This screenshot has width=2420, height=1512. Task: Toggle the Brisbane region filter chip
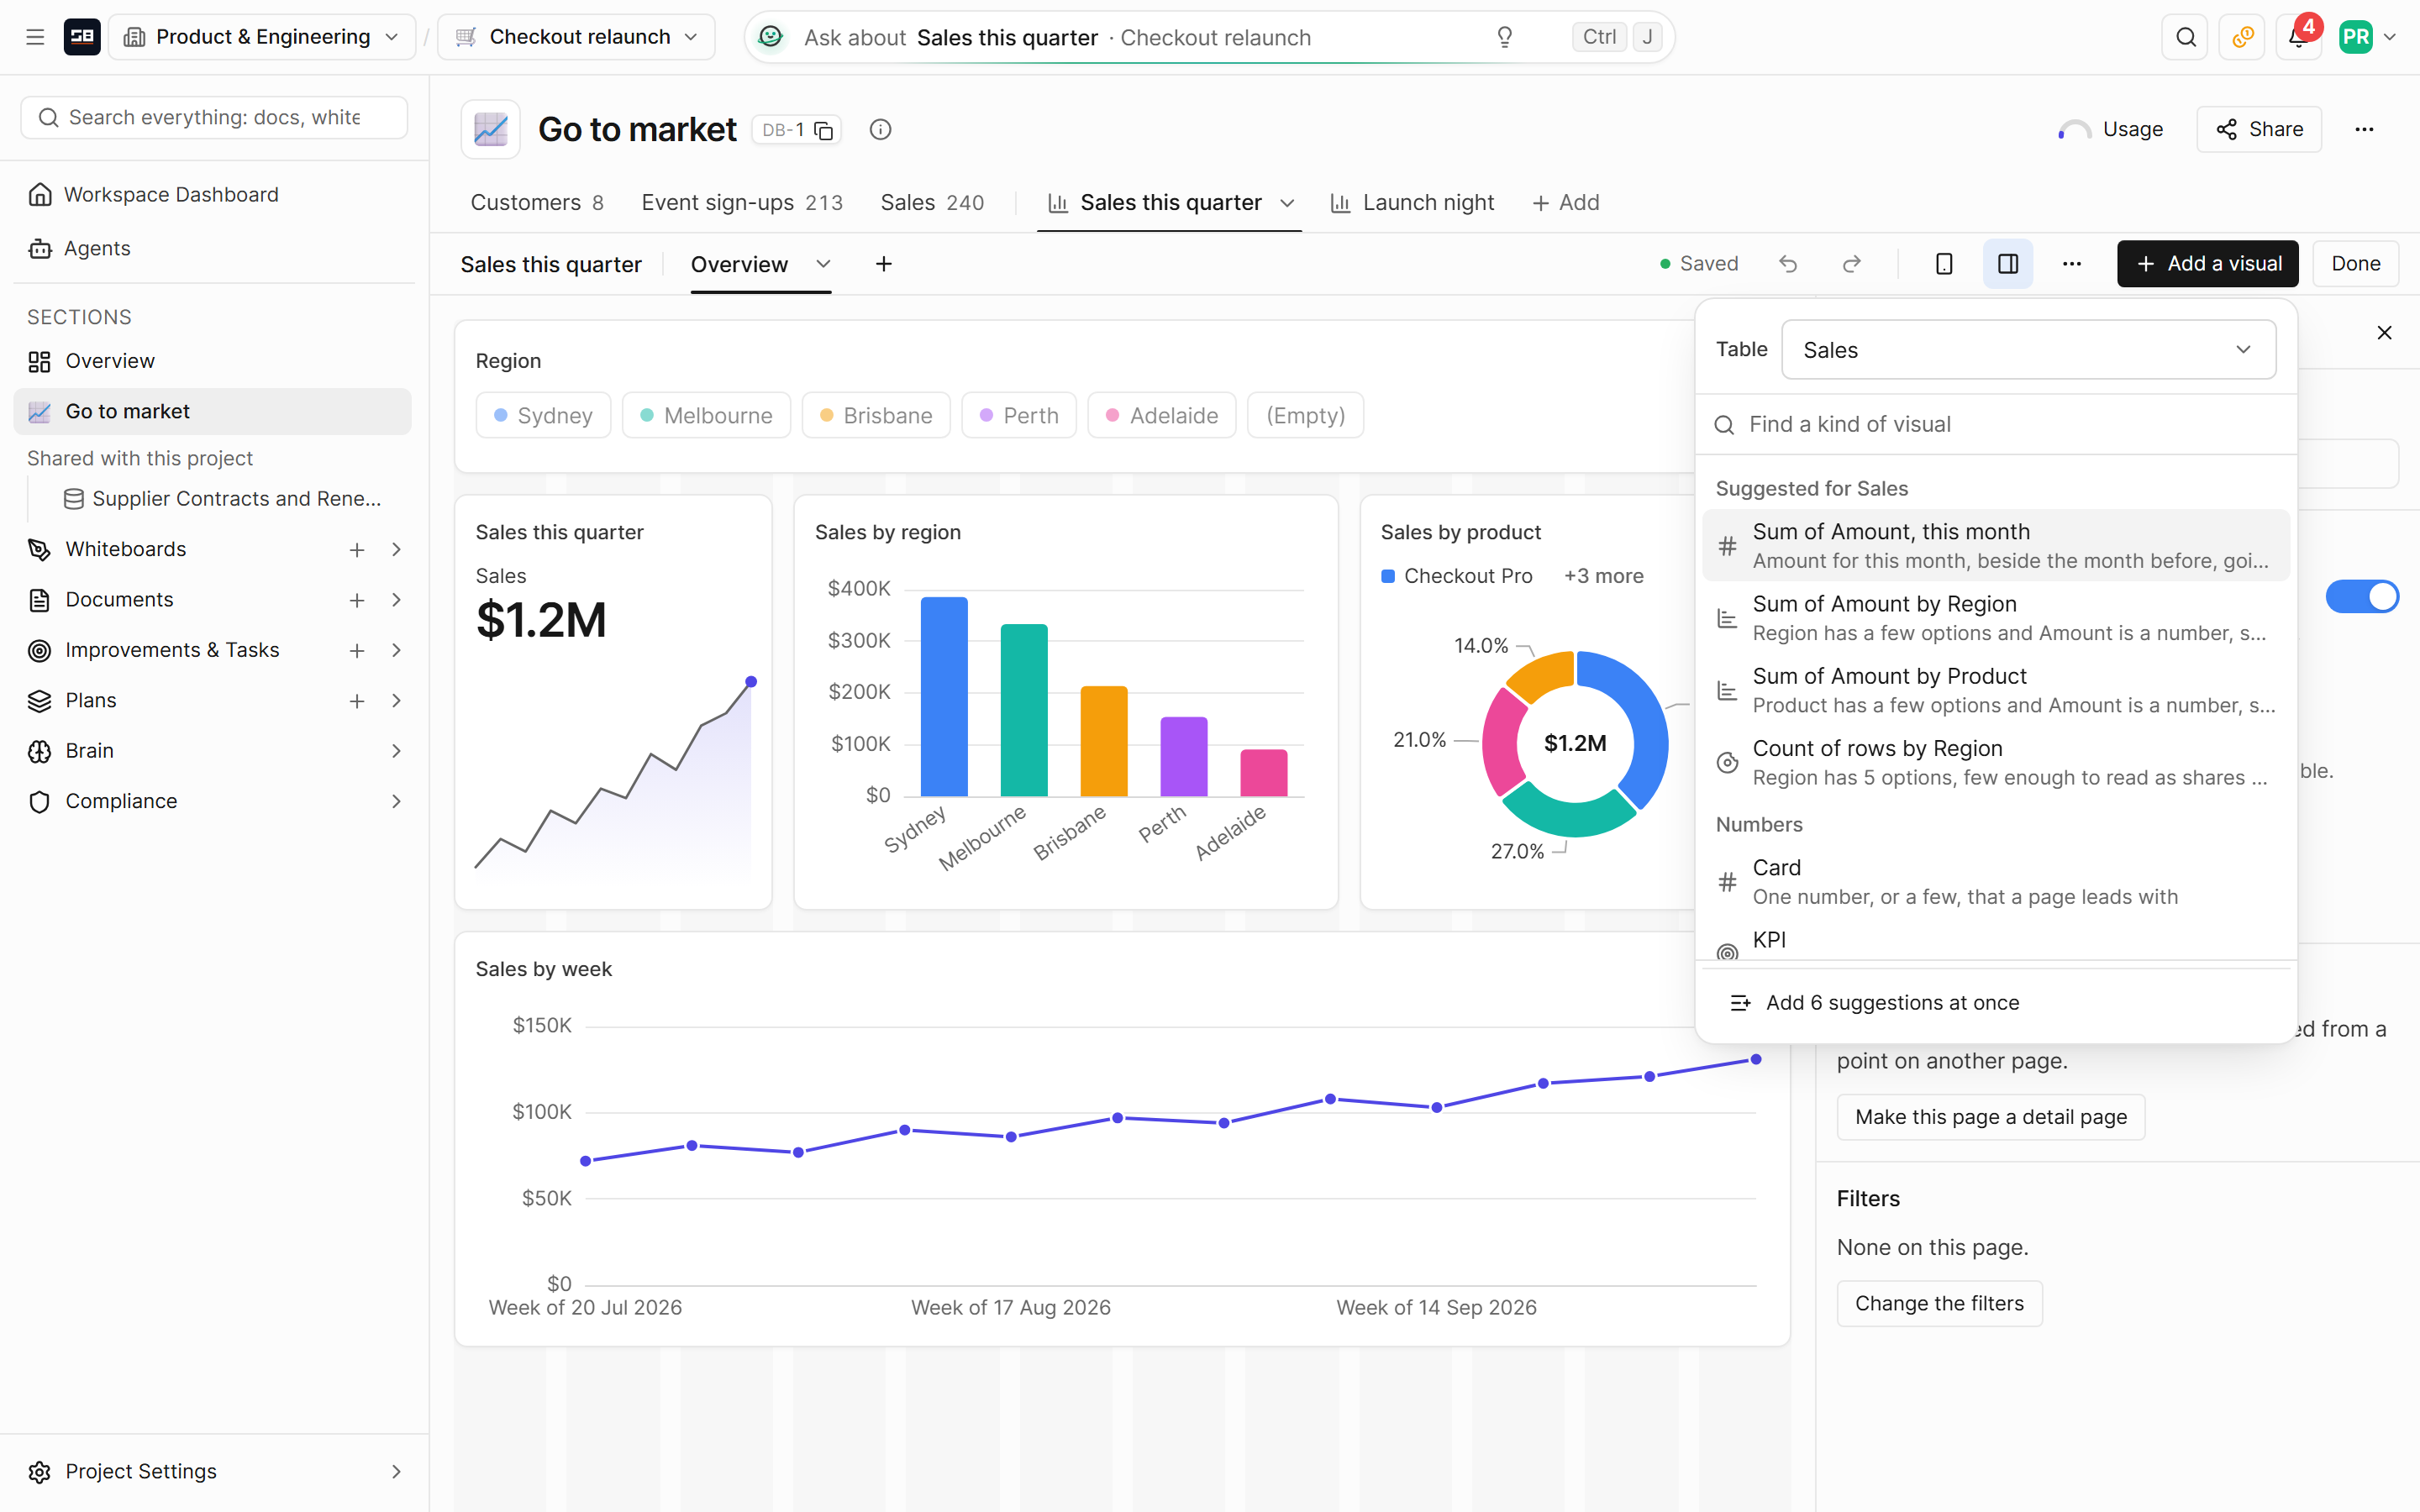point(876,415)
